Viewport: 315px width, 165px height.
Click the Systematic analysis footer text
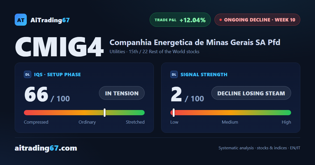(x=259, y=148)
